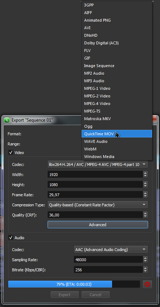Image resolution: width=160 pixels, height=307 pixels.
Task: Click the green Olive app icon in title bar
Action: pyautogui.click(x=7, y=120)
